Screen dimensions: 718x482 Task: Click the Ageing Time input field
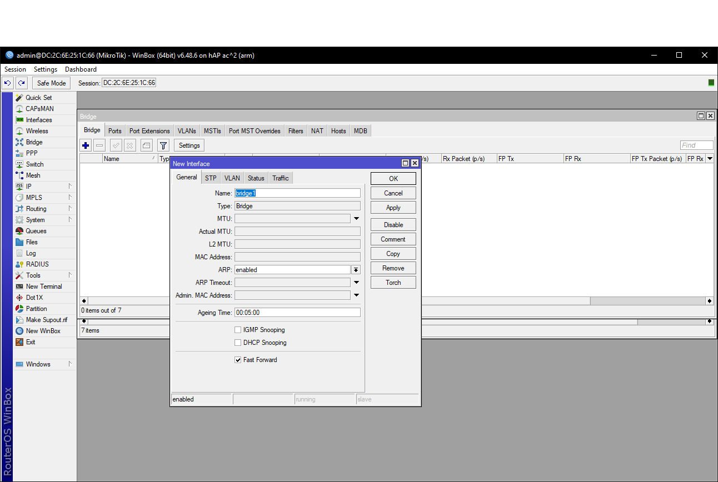[x=297, y=313]
